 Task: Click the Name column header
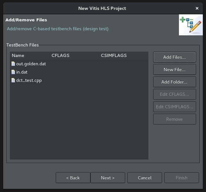click(18, 55)
